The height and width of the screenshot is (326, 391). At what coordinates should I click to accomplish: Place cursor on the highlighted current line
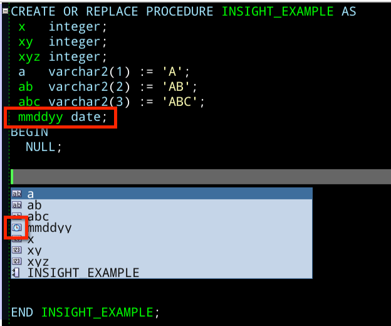point(201,177)
